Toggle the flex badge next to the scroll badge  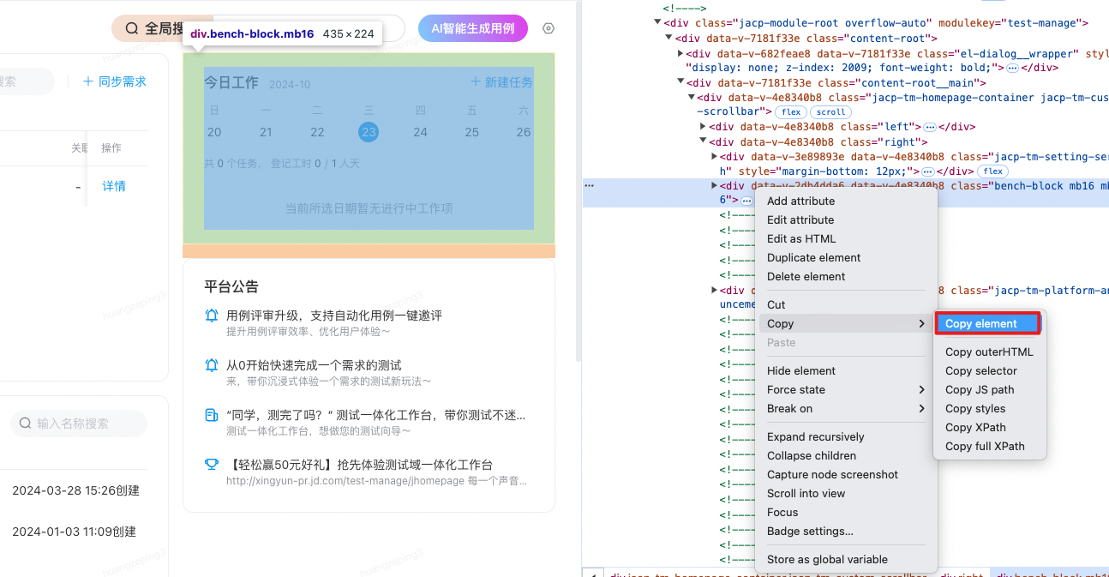tap(790, 112)
